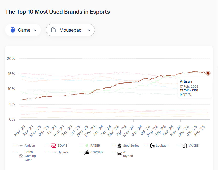Click the HyperX logo icon

pos(54,152)
